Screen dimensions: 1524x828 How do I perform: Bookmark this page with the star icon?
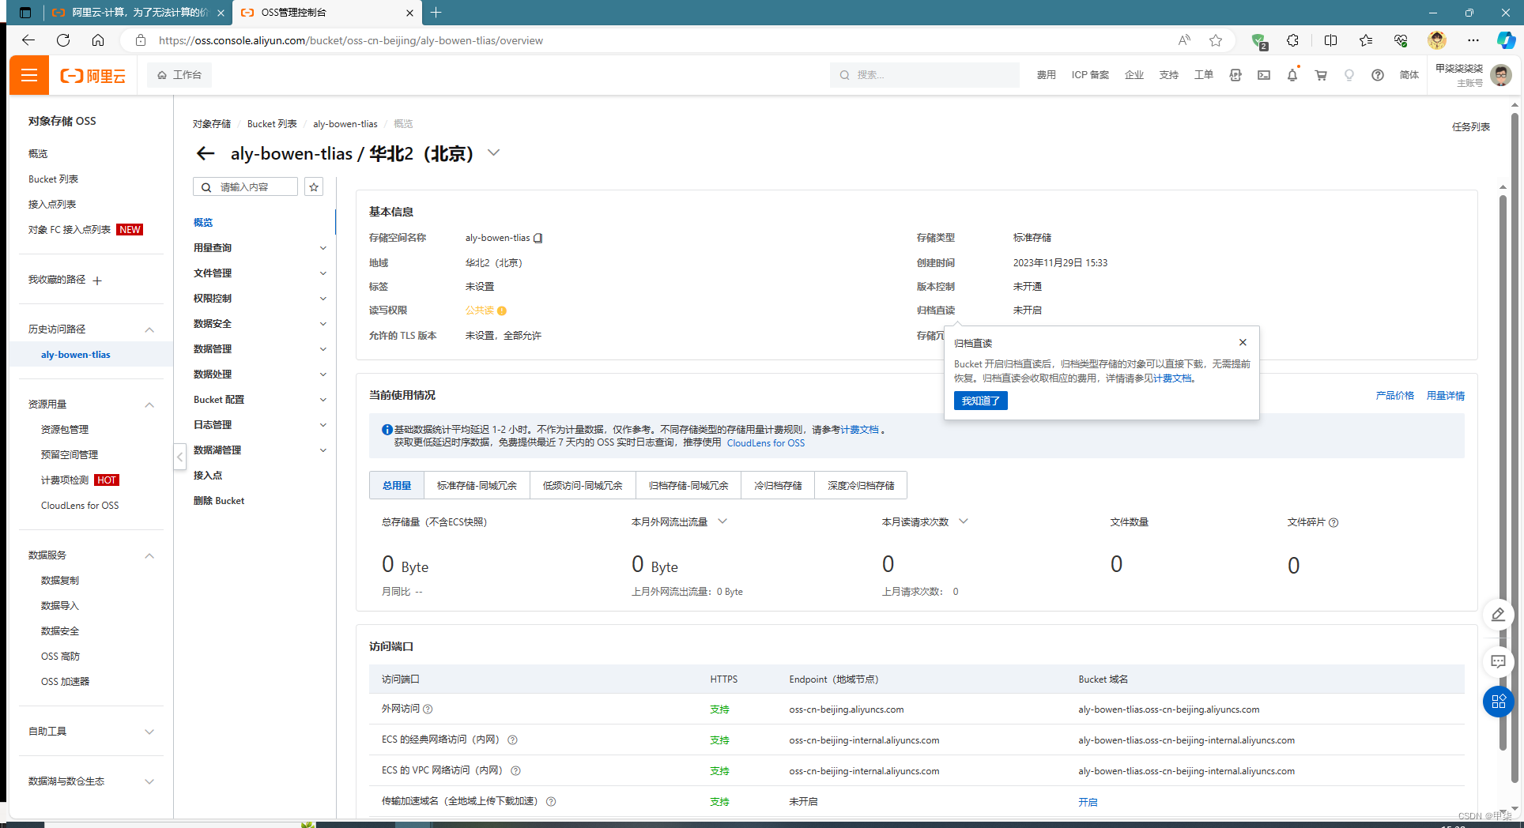pyautogui.click(x=1216, y=40)
